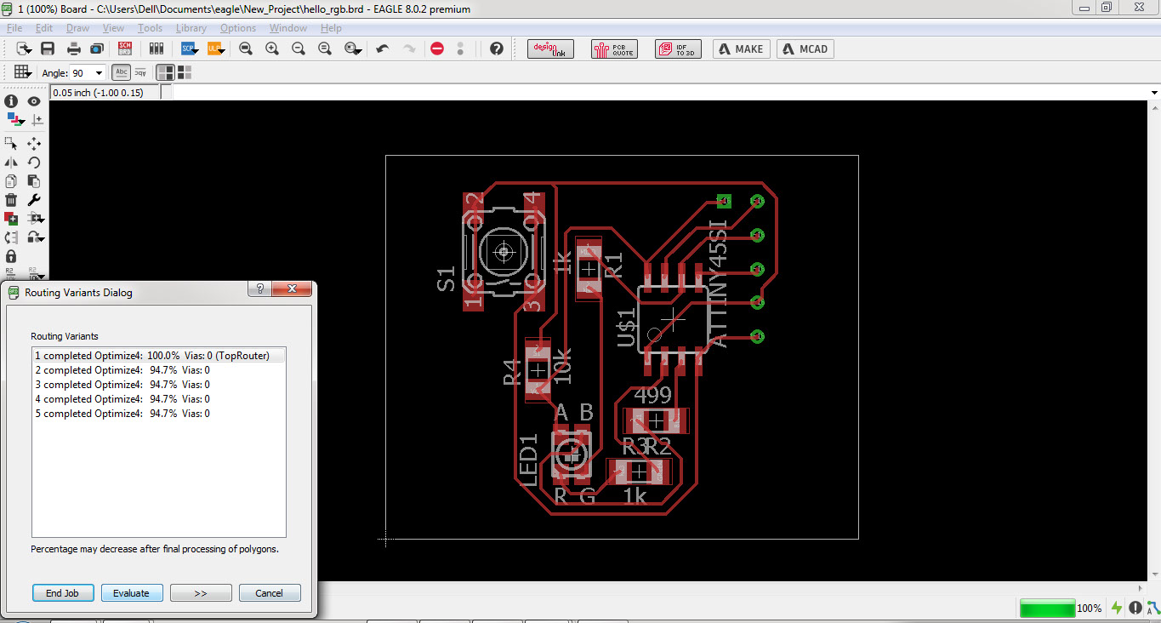Toggle the light four-square layout button
This screenshot has width=1161, height=623.
click(184, 72)
